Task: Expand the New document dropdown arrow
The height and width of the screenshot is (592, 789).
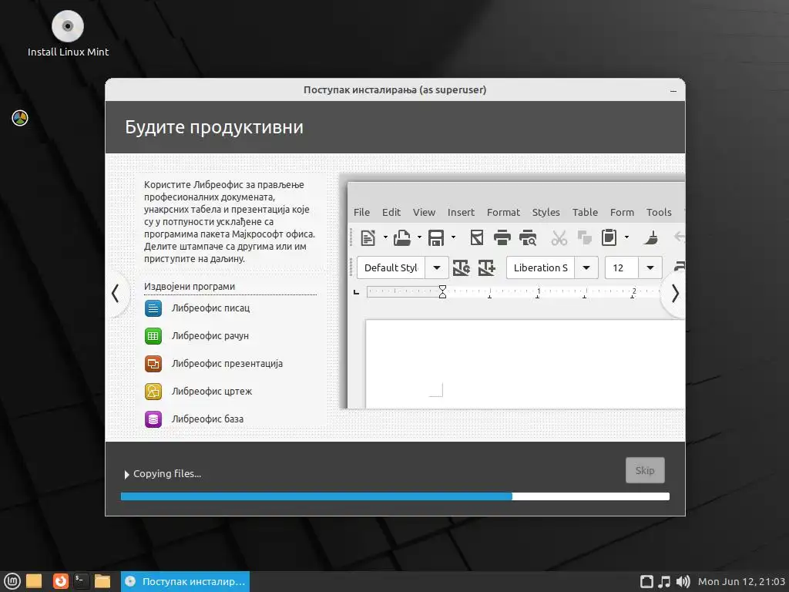Action: click(385, 237)
